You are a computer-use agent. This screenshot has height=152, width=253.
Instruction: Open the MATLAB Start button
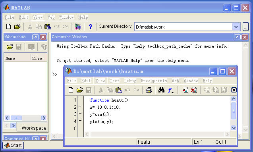(x=13, y=145)
